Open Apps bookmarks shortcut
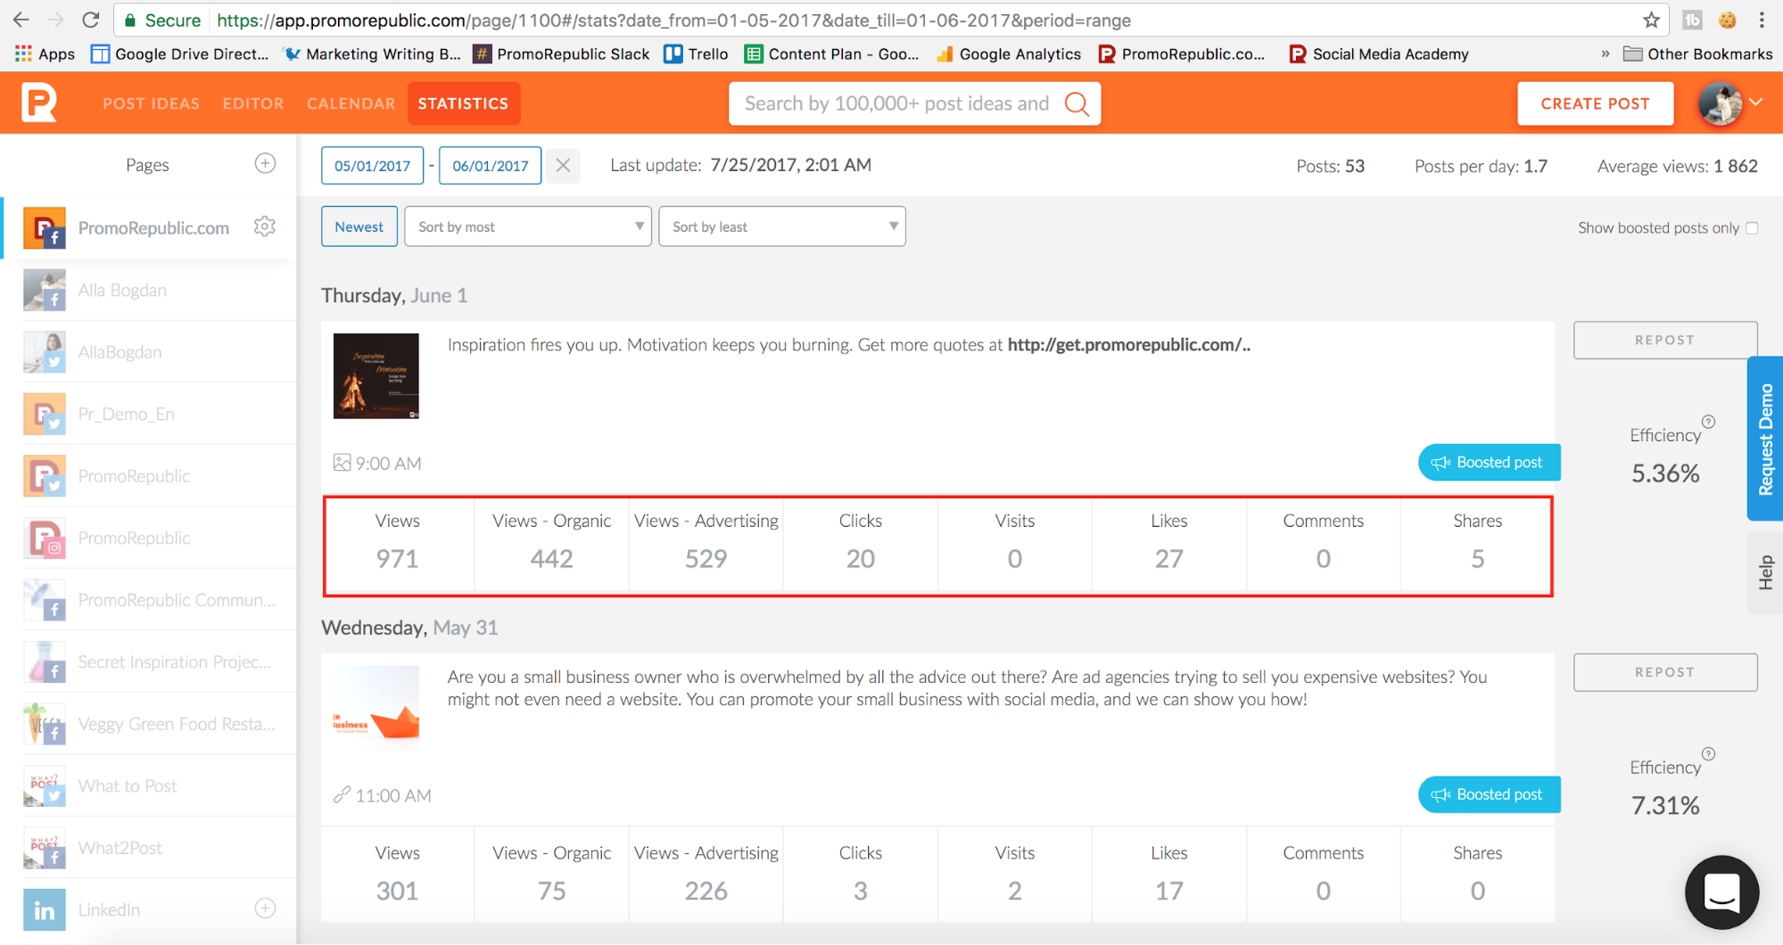 [45, 53]
